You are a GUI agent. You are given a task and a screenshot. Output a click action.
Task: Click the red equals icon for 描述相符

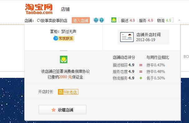[x=141, y=65]
